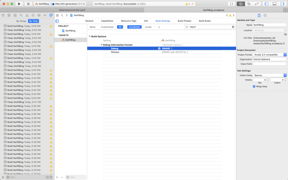Open the Build Rules tab
Viewport: 288px width, 180px height.
205,21
